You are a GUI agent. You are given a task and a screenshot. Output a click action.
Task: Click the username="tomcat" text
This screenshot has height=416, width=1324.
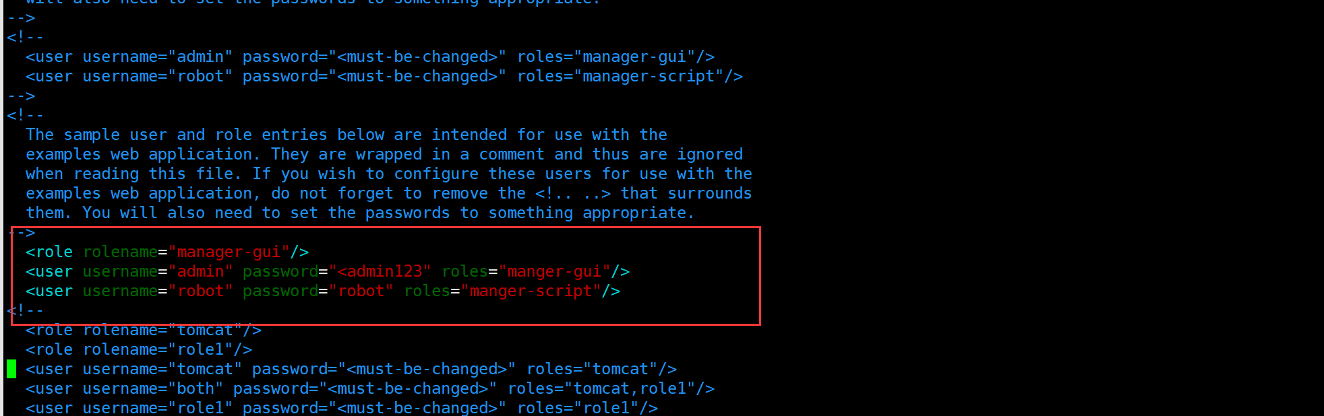pyautogui.click(x=162, y=369)
